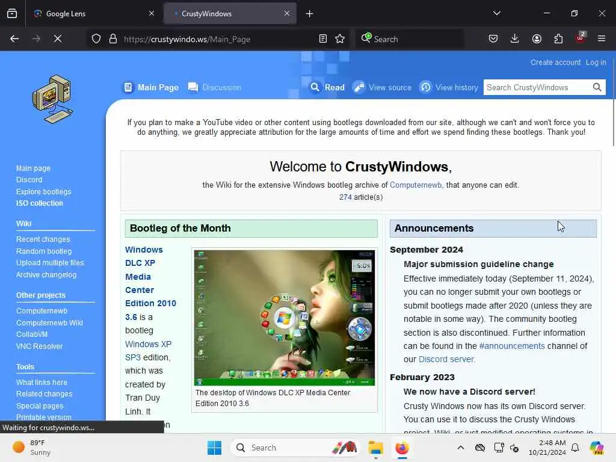The height and width of the screenshot is (462, 616).
Task: Bookmark this page with star
Action: click(x=340, y=39)
